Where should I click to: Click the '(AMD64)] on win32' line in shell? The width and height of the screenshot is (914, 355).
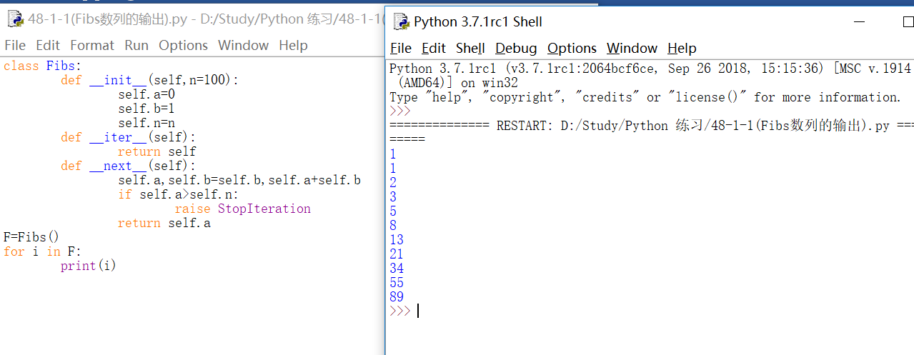click(458, 83)
